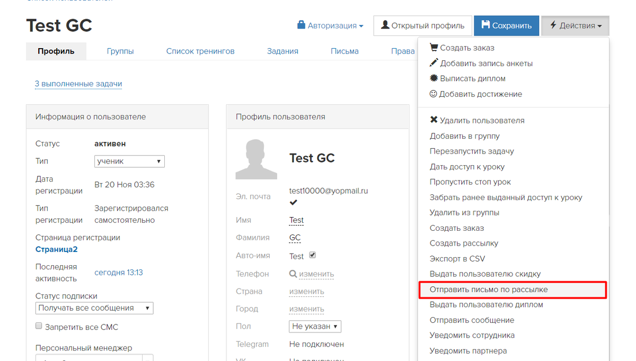Screen dimensions: 636x361
Task: Click the Открытый профиль button
Action: tap(422, 25)
